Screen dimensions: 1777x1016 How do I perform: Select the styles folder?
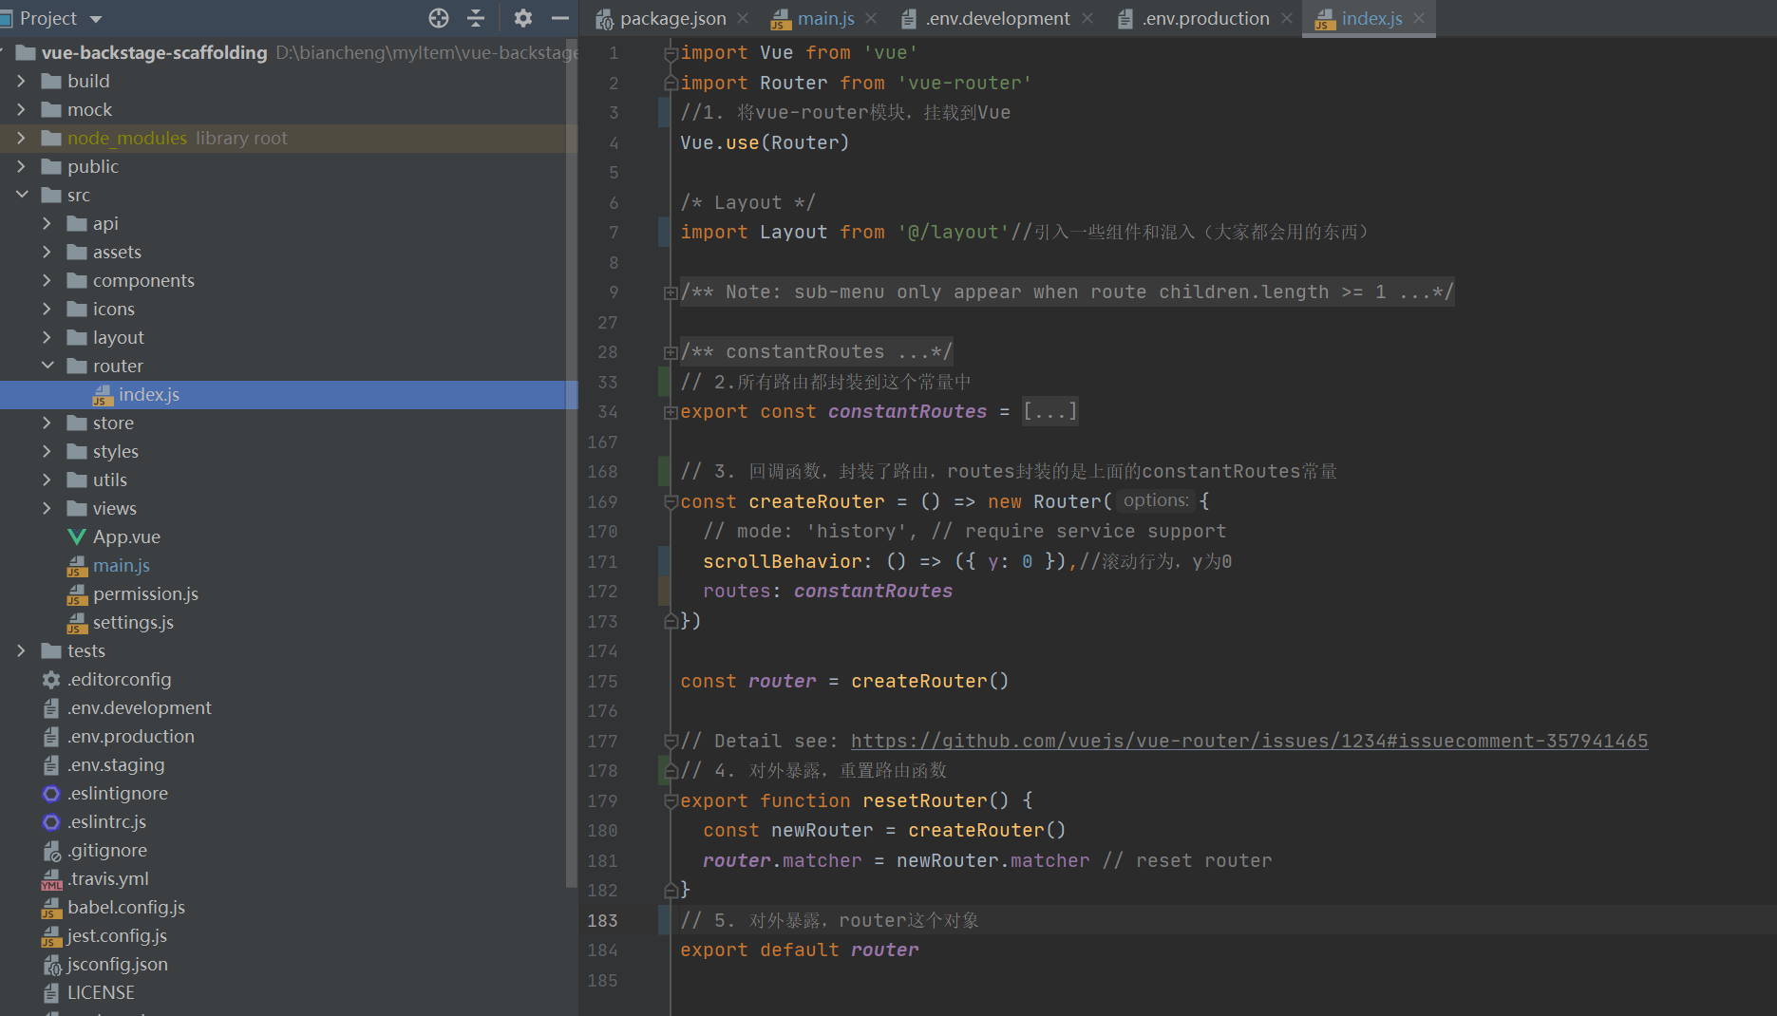(115, 451)
